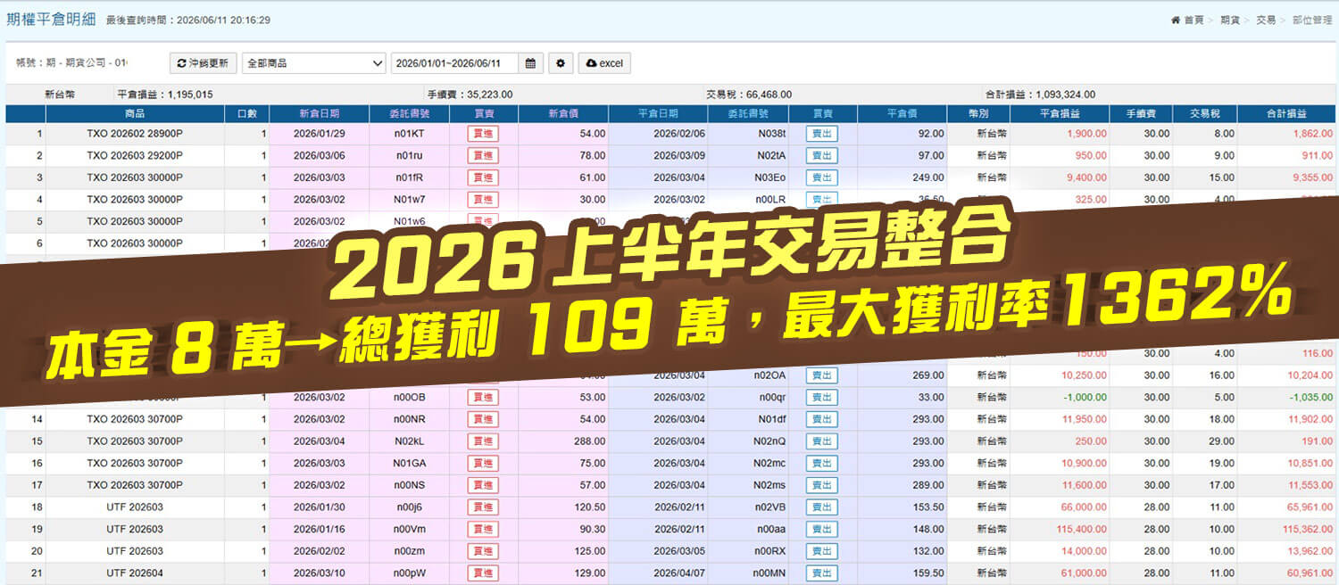The width and height of the screenshot is (1339, 585).
Task: Click order number n00Vm
Action: point(409,529)
